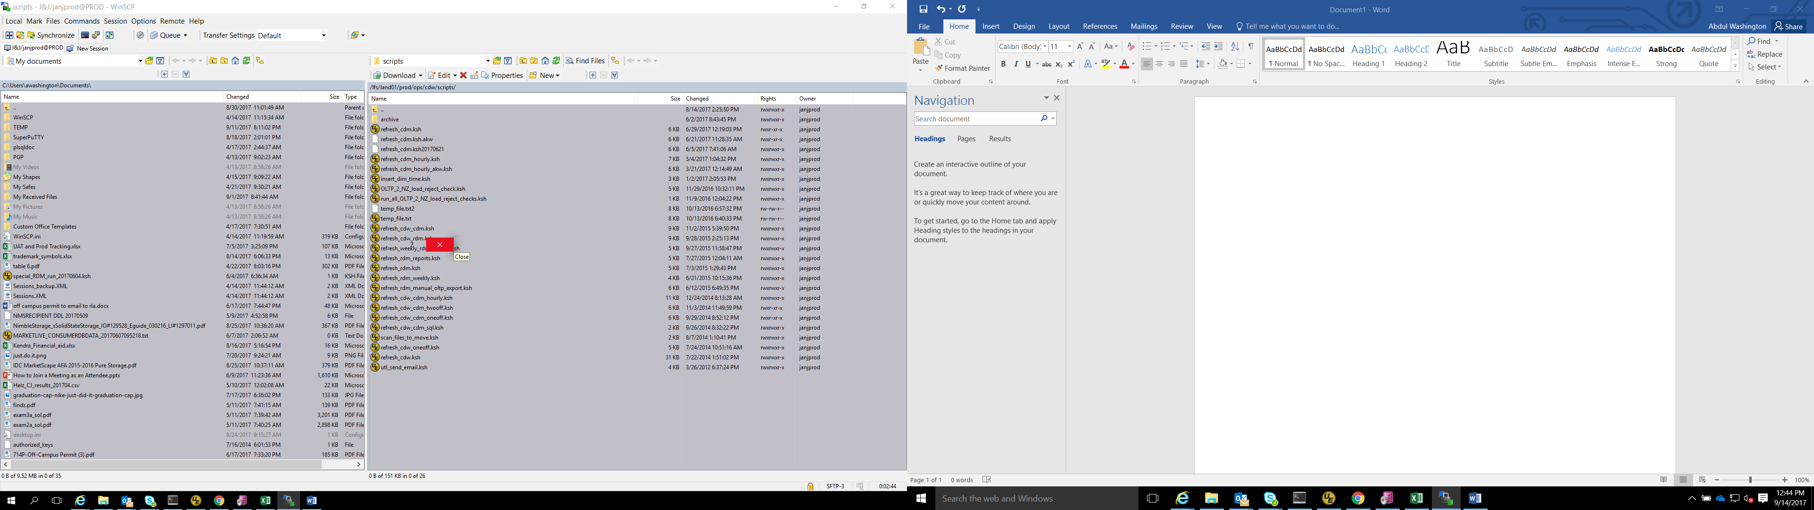Refresh the remote scripts directory
This screenshot has height=510, width=1814.
pyautogui.click(x=556, y=61)
